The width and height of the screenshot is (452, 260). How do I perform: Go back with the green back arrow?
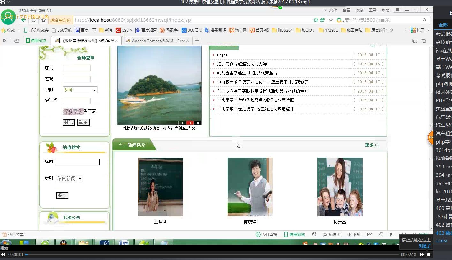coord(24,20)
